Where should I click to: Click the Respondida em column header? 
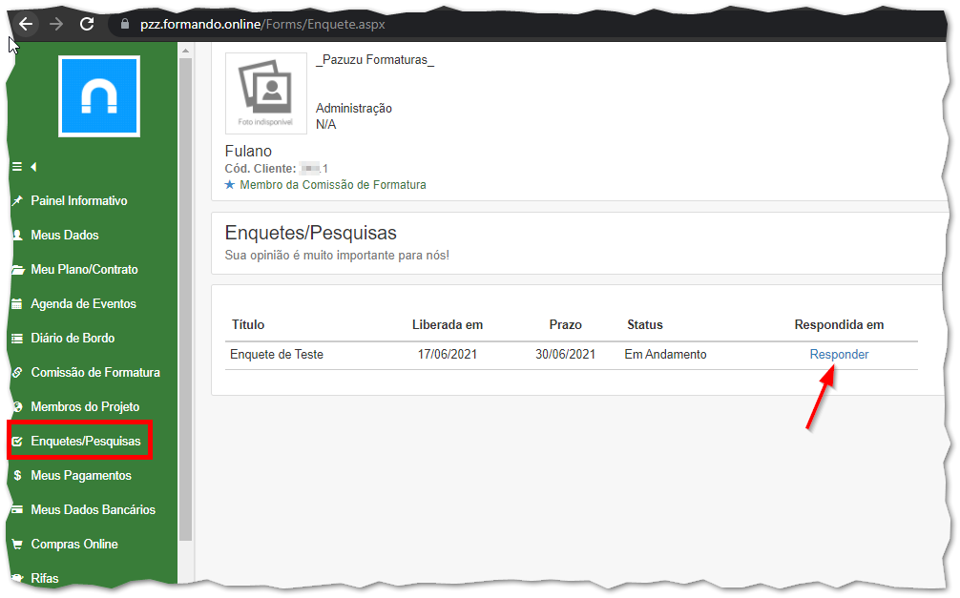(x=839, y=324)
